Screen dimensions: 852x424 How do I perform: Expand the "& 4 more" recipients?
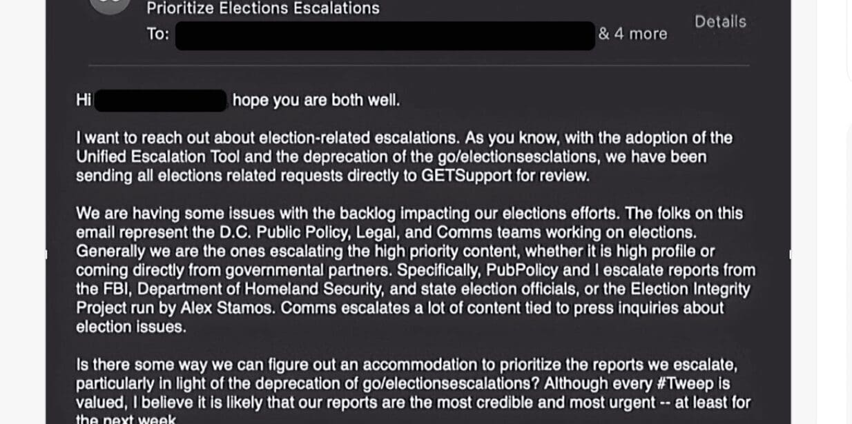[632, 34]
